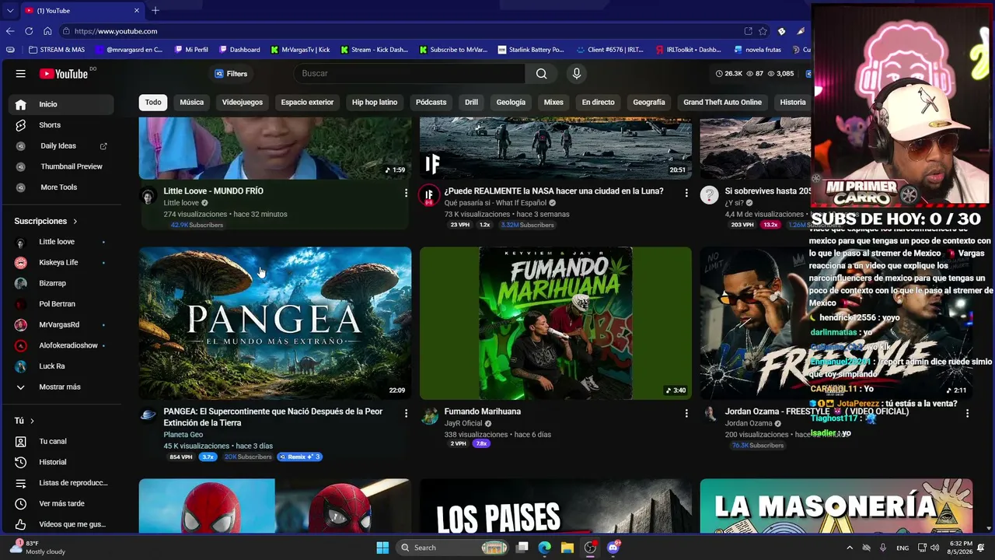Open the Windows Start menu
The image size is (995, 560).
pyautogui.click(x=382, y=548)
